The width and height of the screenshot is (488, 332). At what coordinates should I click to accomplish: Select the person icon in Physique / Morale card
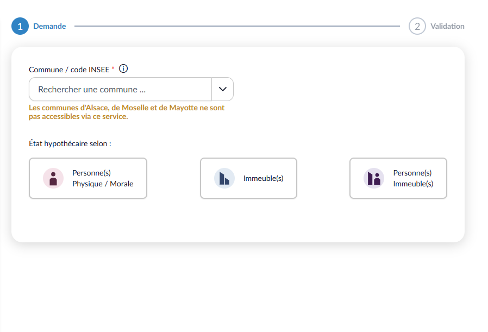53,178
